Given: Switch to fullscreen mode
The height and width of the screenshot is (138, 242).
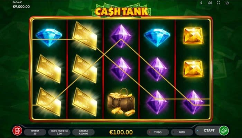Looking at the screenshot, I should click(218, 3).
